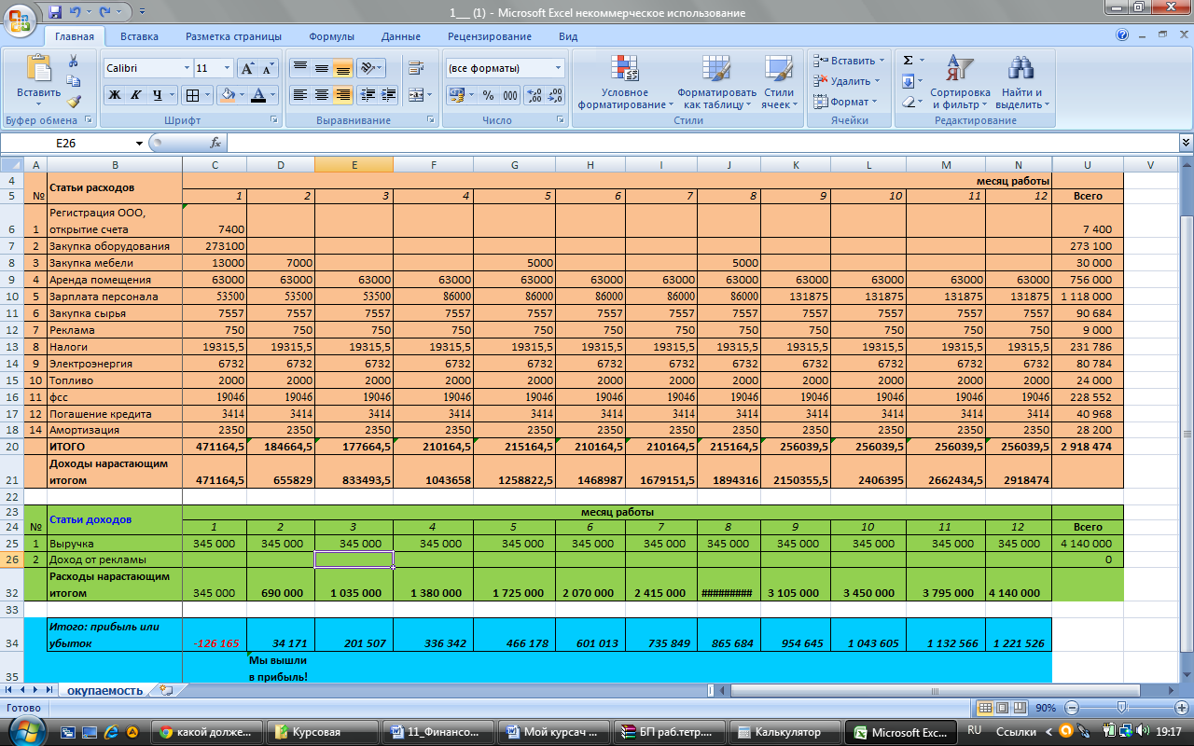This screenshot has height=746, width=1194.
Task: Align text left
Action: (299, 95)
